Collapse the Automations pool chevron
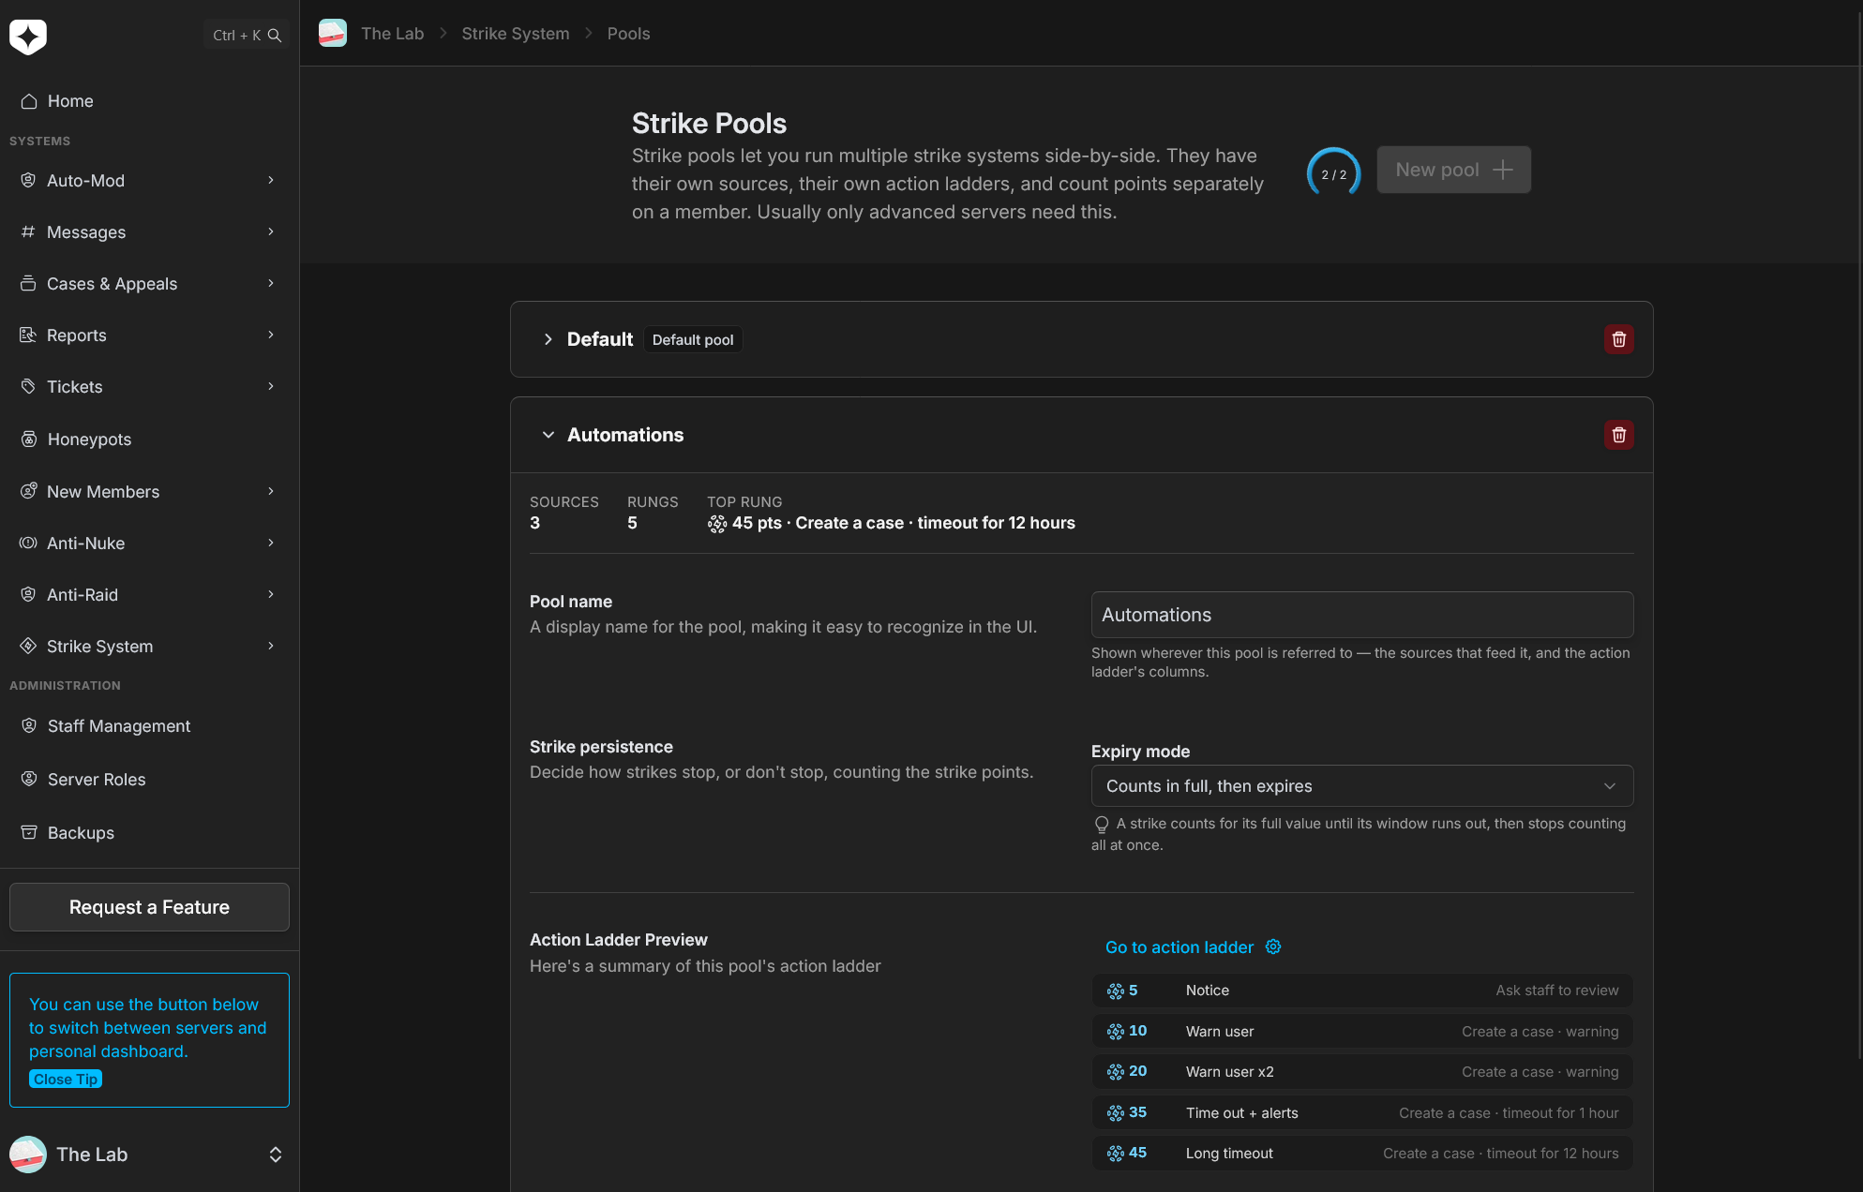 (548, 435)
